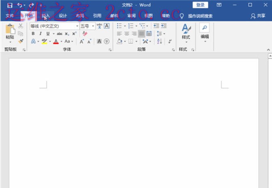Click the Tell Me search box
The image size is (272, 188).
click(200, 16)
